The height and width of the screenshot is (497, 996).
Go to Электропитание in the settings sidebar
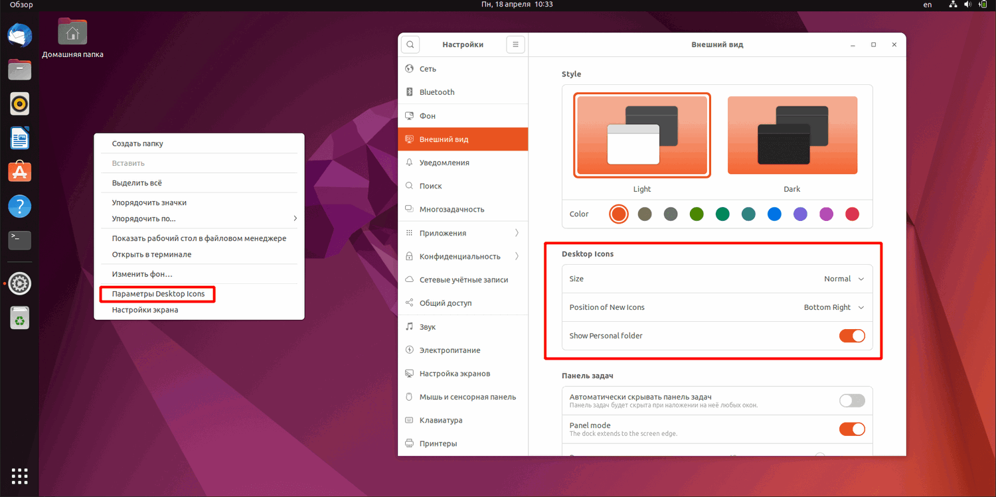463,350
